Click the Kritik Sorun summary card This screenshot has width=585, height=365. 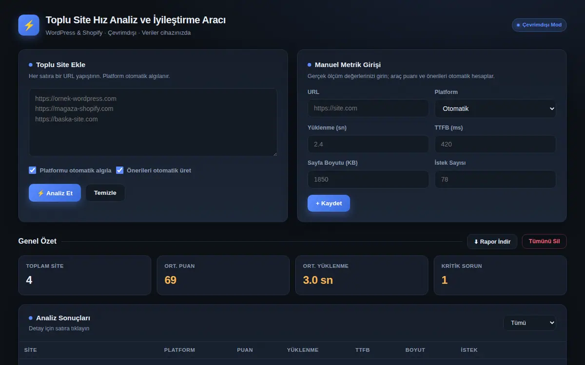click(x=500, y=275)
